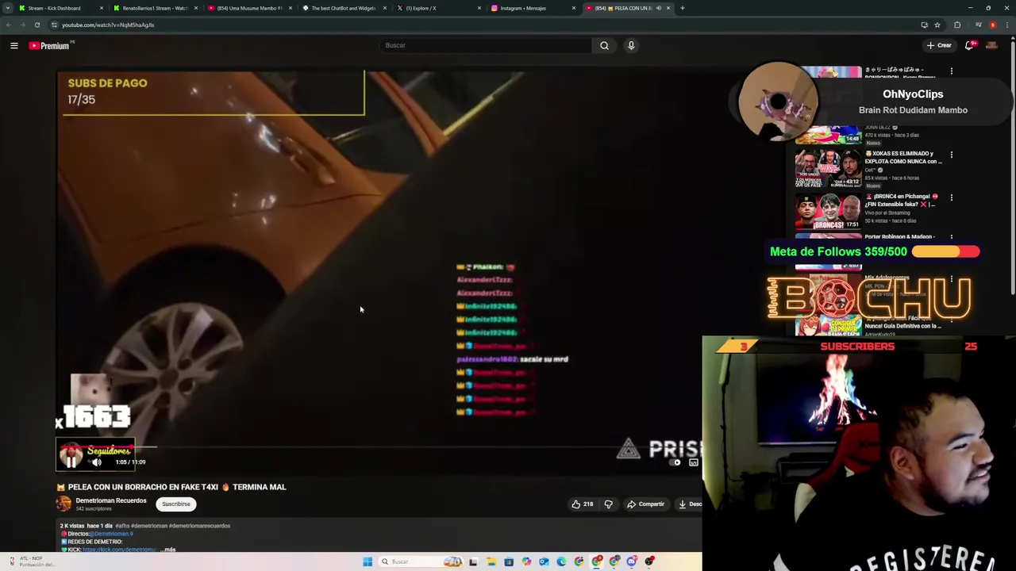Open the YouTube guide hamburger menu

[14, 46]
